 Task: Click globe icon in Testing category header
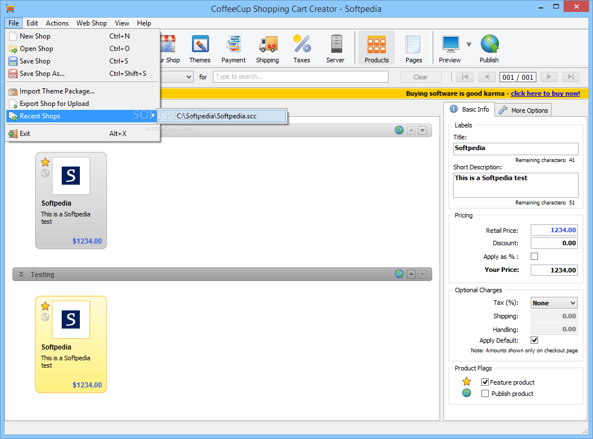tap(399, 274)
